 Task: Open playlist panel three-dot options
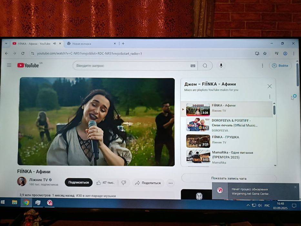[269, 97]
